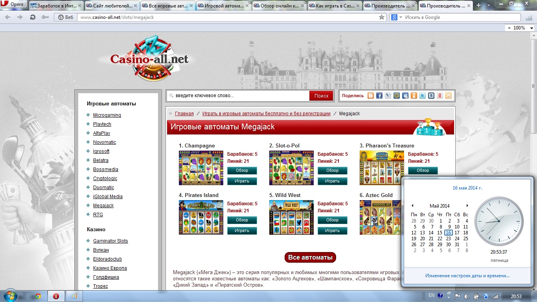Share the page on VKontakte
537x302 pixels.
[431, 96]
